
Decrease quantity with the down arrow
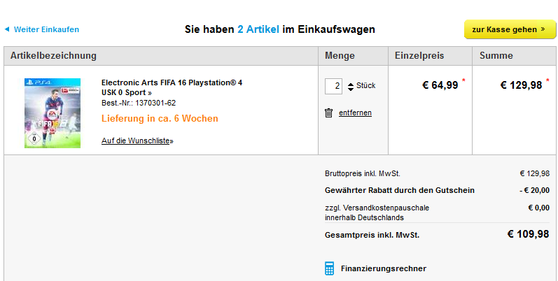click(x=351, y=89)
